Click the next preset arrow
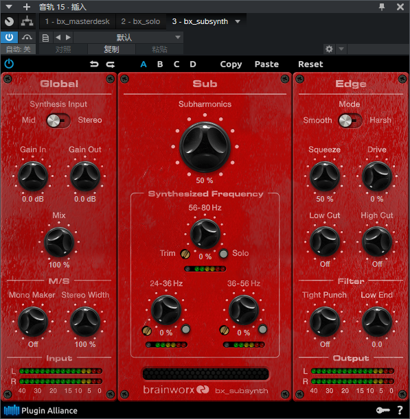Viewport: 410px width, 419px height. click(x=68, y=38)
